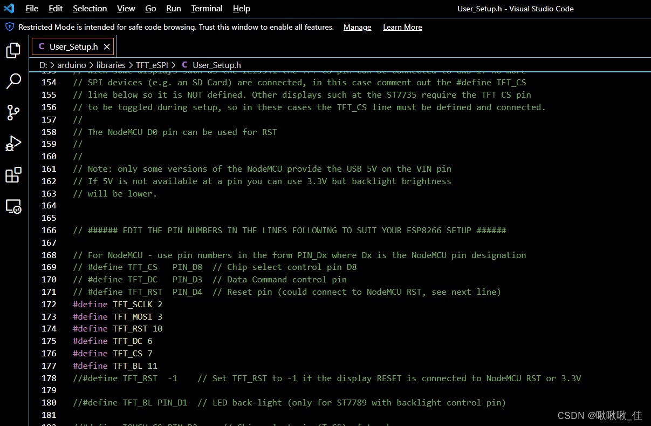Open the Go menu
The width and height of the screenshot is (651, 426).
tap(151, 9)
